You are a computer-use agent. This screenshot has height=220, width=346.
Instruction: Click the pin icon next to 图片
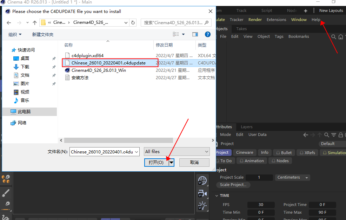(x=54, y=84)
